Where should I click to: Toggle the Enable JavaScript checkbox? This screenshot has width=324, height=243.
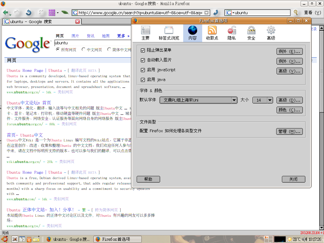(143, 70)
